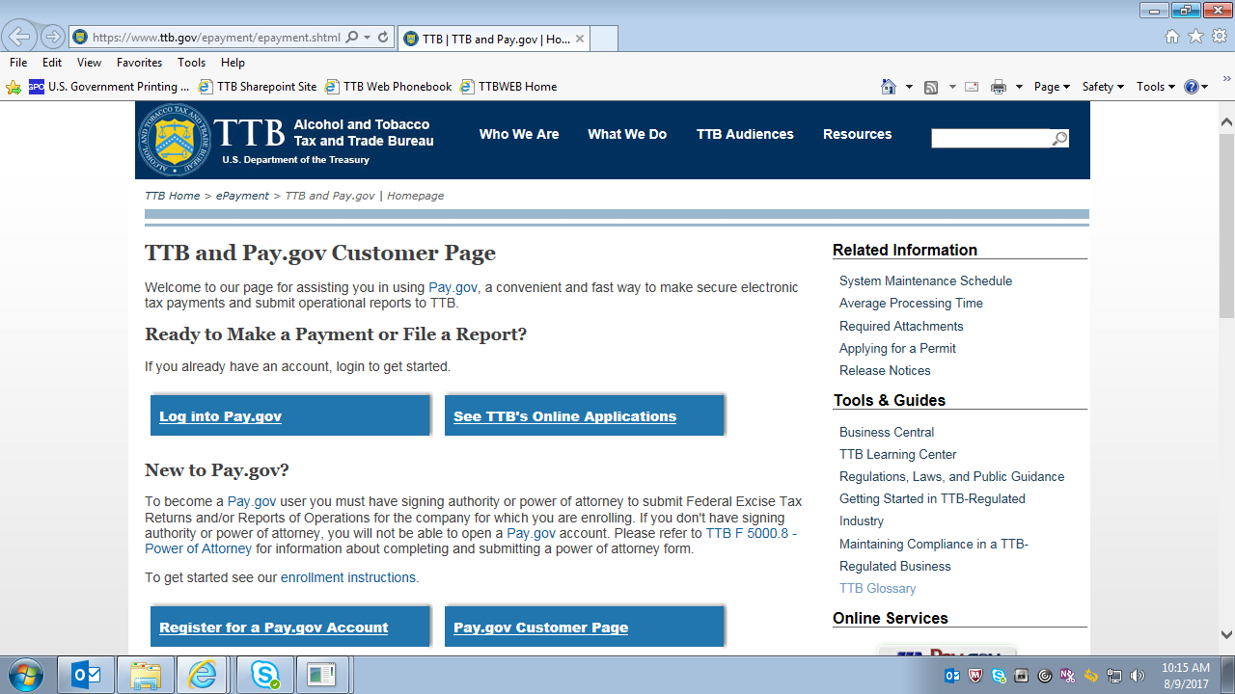This screenshot has width=1235, height=694.
Task: Click the browser Back arrow button
Action: pos(19,38)
